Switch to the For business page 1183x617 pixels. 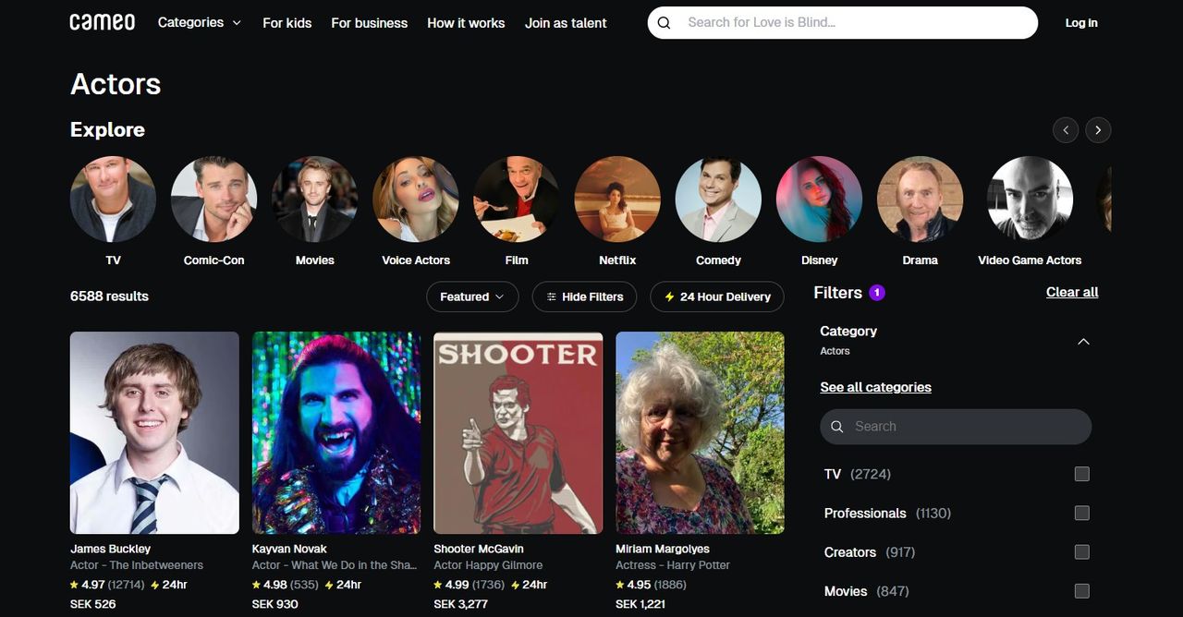(369, 23)
